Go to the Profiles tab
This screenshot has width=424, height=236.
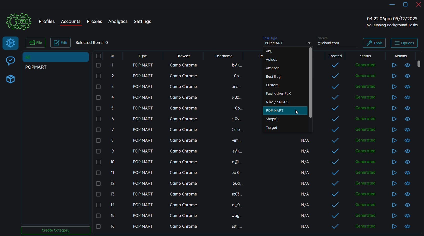47,21
